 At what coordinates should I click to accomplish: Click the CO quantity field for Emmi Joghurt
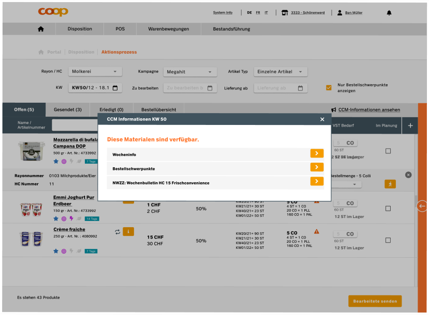pyautogui.click(x=345, y=203)
